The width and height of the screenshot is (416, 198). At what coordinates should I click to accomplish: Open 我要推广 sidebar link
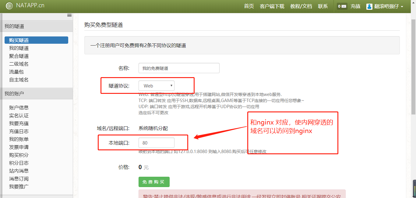pyautogui.click(x=19, y=186)
